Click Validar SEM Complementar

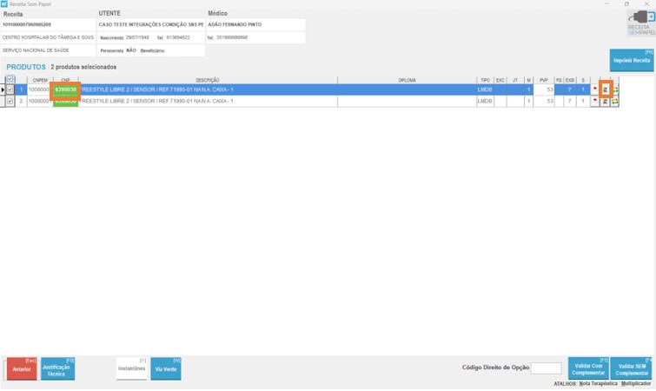632,368
